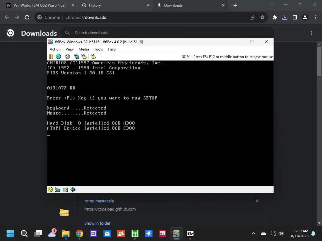
Task: Open the notifications bell icon
Action: [x=314, y=233]
